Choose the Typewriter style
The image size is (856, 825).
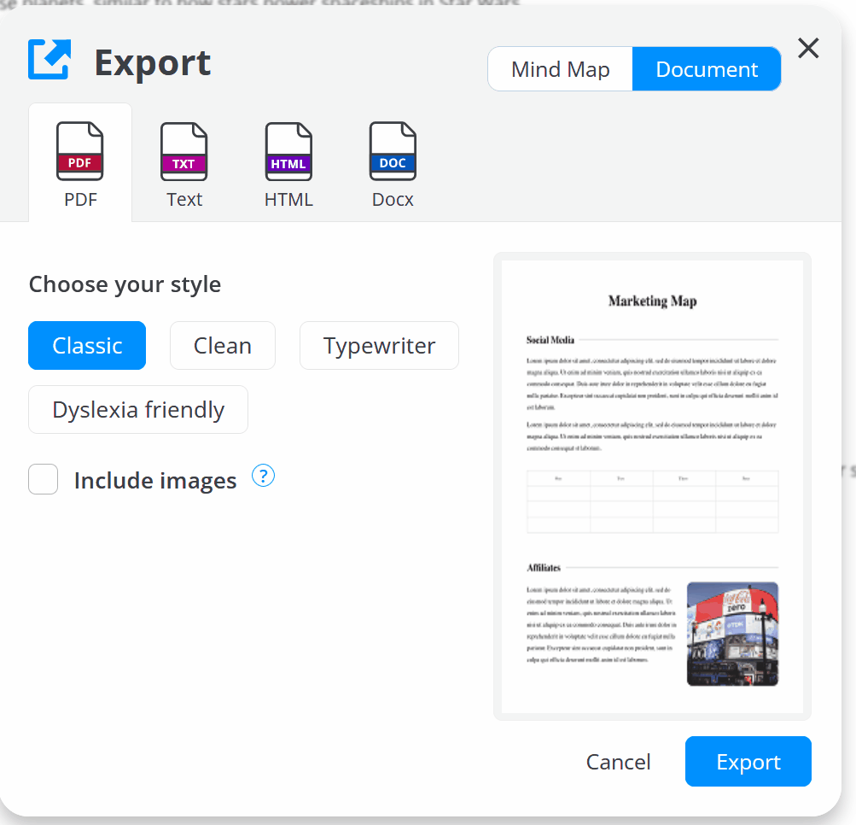(378, 345)
